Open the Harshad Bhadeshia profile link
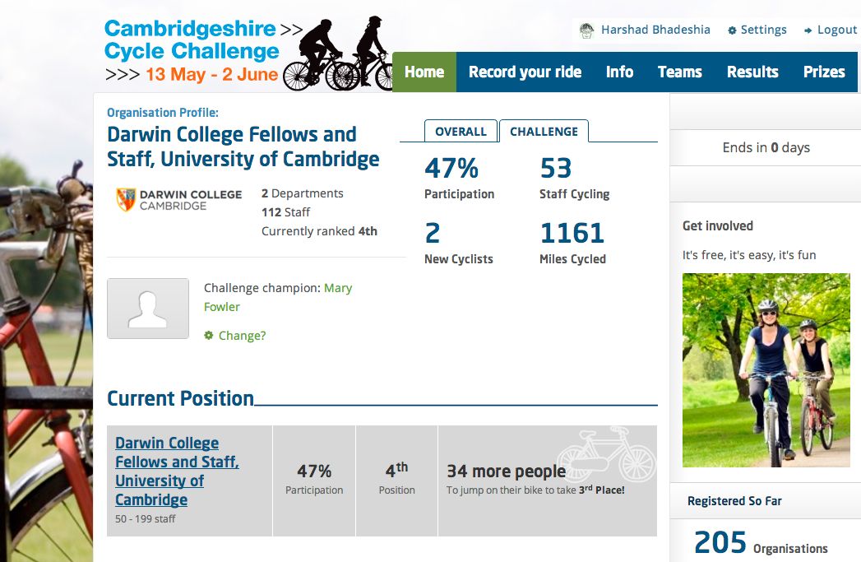The width and height of the screenshot is (861, 562). [x=655, y=30]
